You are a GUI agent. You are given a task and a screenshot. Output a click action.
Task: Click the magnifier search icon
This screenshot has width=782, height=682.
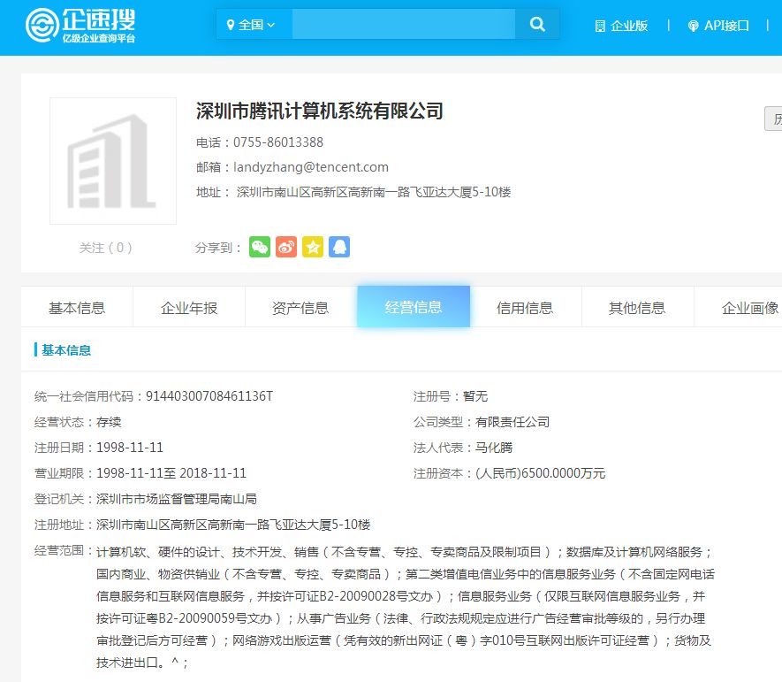(x=537, y=24)
